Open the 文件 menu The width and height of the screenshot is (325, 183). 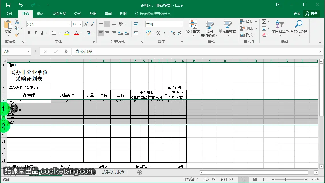(9, 14)
